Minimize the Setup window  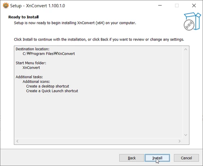pos(160,6)
